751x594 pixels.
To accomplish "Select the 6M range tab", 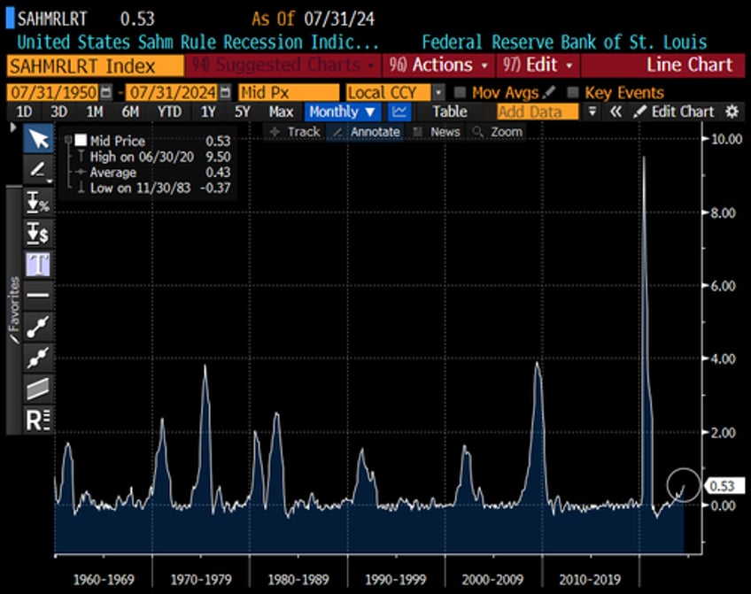I will pyautogui.click(x=130, y=112).
